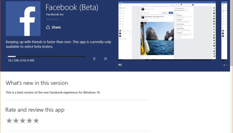Jump to the second screenshot pagination dot

pyautogui.click(x=227, y=65)
